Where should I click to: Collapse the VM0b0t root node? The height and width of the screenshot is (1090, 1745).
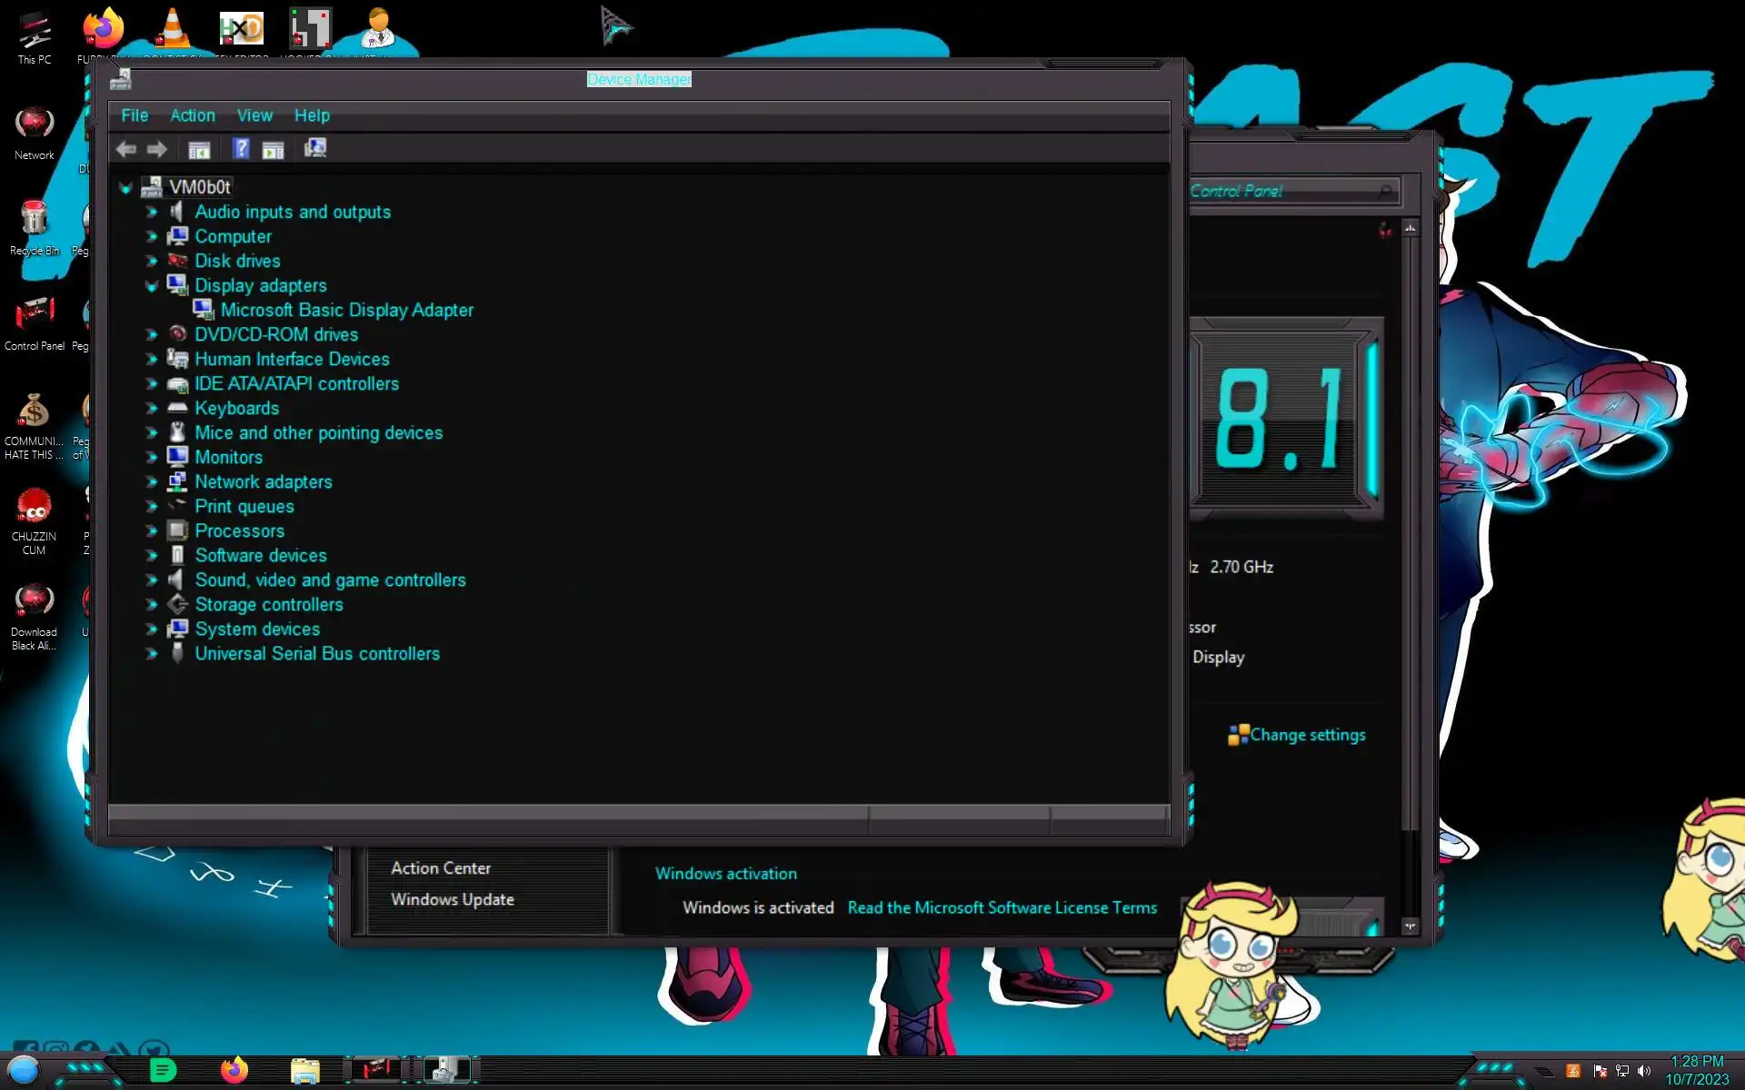pyautogui.click(x=125, y=188)
